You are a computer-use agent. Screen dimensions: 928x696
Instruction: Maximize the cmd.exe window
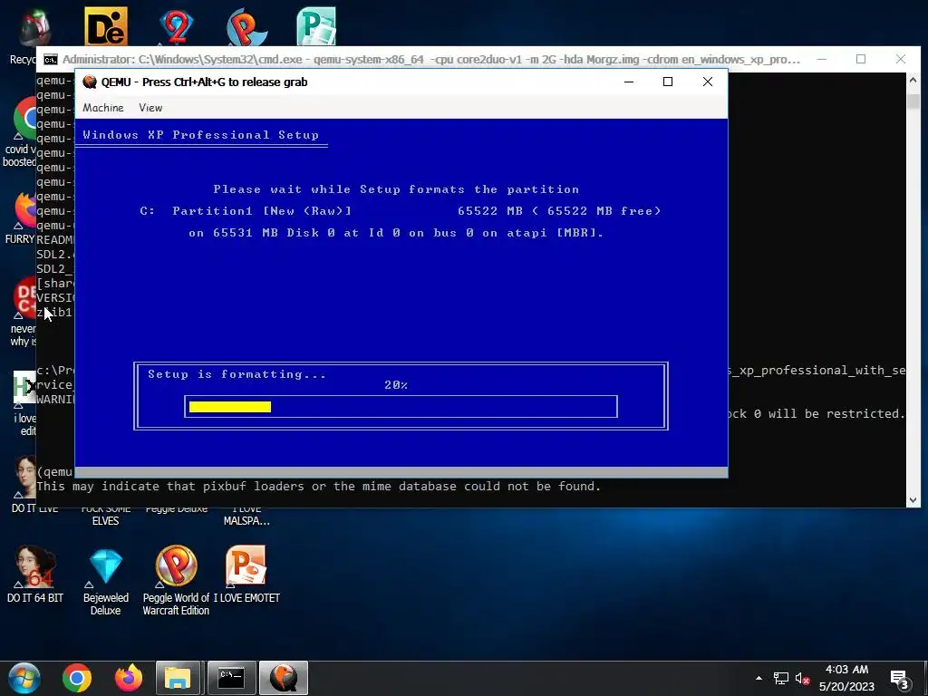click(x=861, y=59)
